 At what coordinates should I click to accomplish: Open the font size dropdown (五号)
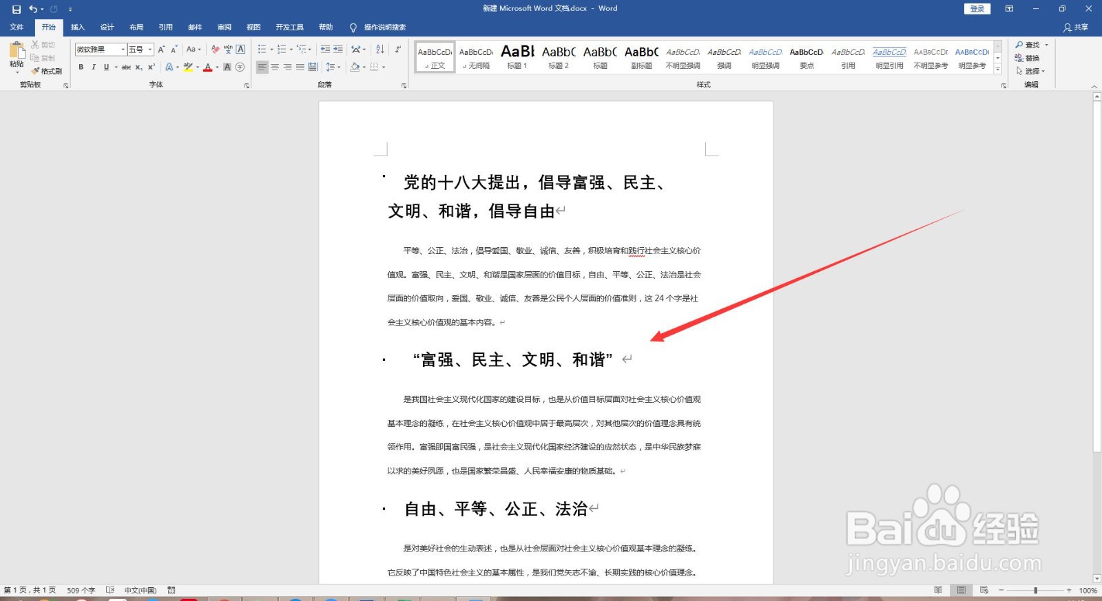click(x=150, y=50)
